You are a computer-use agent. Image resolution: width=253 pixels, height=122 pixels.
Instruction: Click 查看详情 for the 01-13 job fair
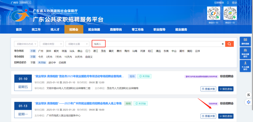click(x=208, y=116)
